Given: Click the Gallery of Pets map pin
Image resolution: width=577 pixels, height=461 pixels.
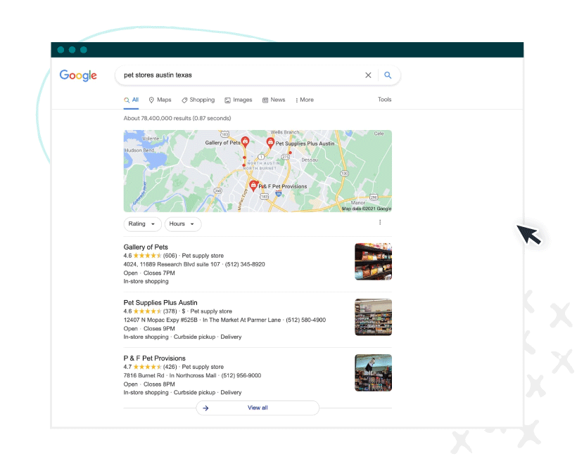Looking at the screenshot, I should pyautogui.click(x=245, y=142).
